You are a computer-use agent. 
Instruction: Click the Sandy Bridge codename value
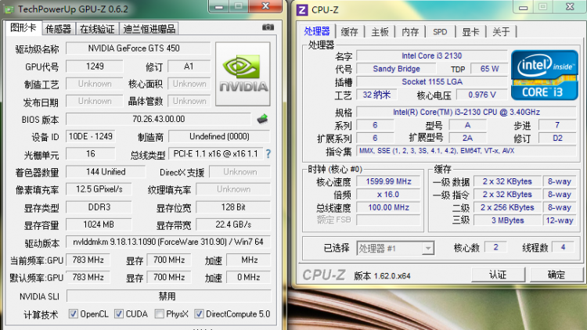click(x=396, y=69)
